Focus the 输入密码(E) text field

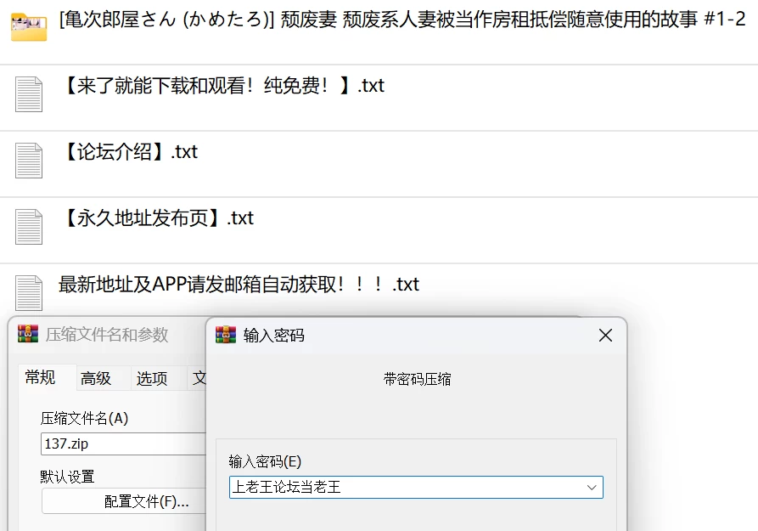pos(405,487)
